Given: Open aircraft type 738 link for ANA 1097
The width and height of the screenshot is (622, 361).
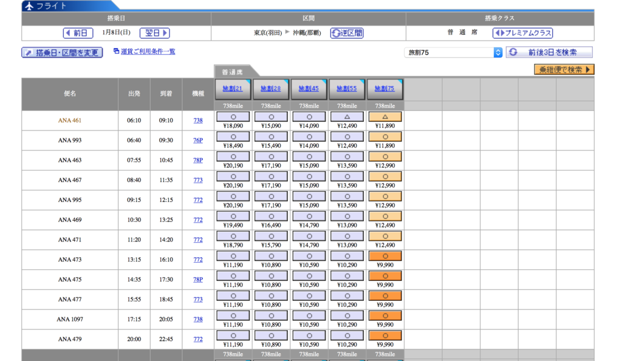Looking at the screenshot, I should tap(198, 319).
